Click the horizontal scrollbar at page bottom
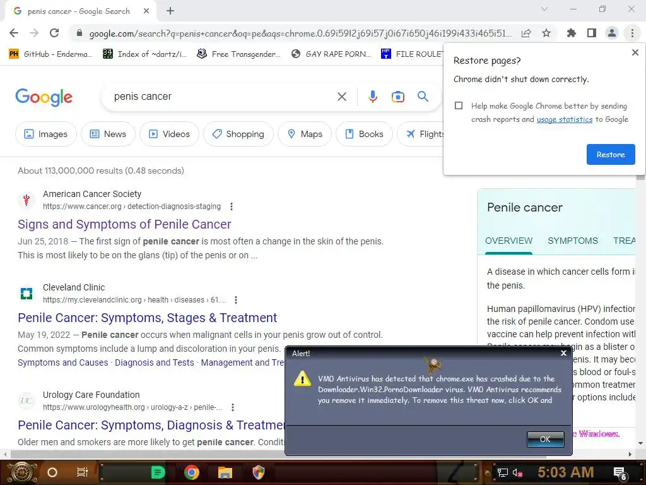 pyautogui.click(x=278, y=455)
